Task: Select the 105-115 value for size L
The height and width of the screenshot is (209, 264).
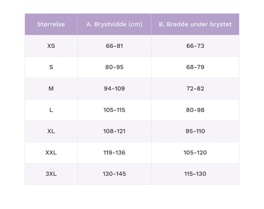Action: [x=114, y=110]
